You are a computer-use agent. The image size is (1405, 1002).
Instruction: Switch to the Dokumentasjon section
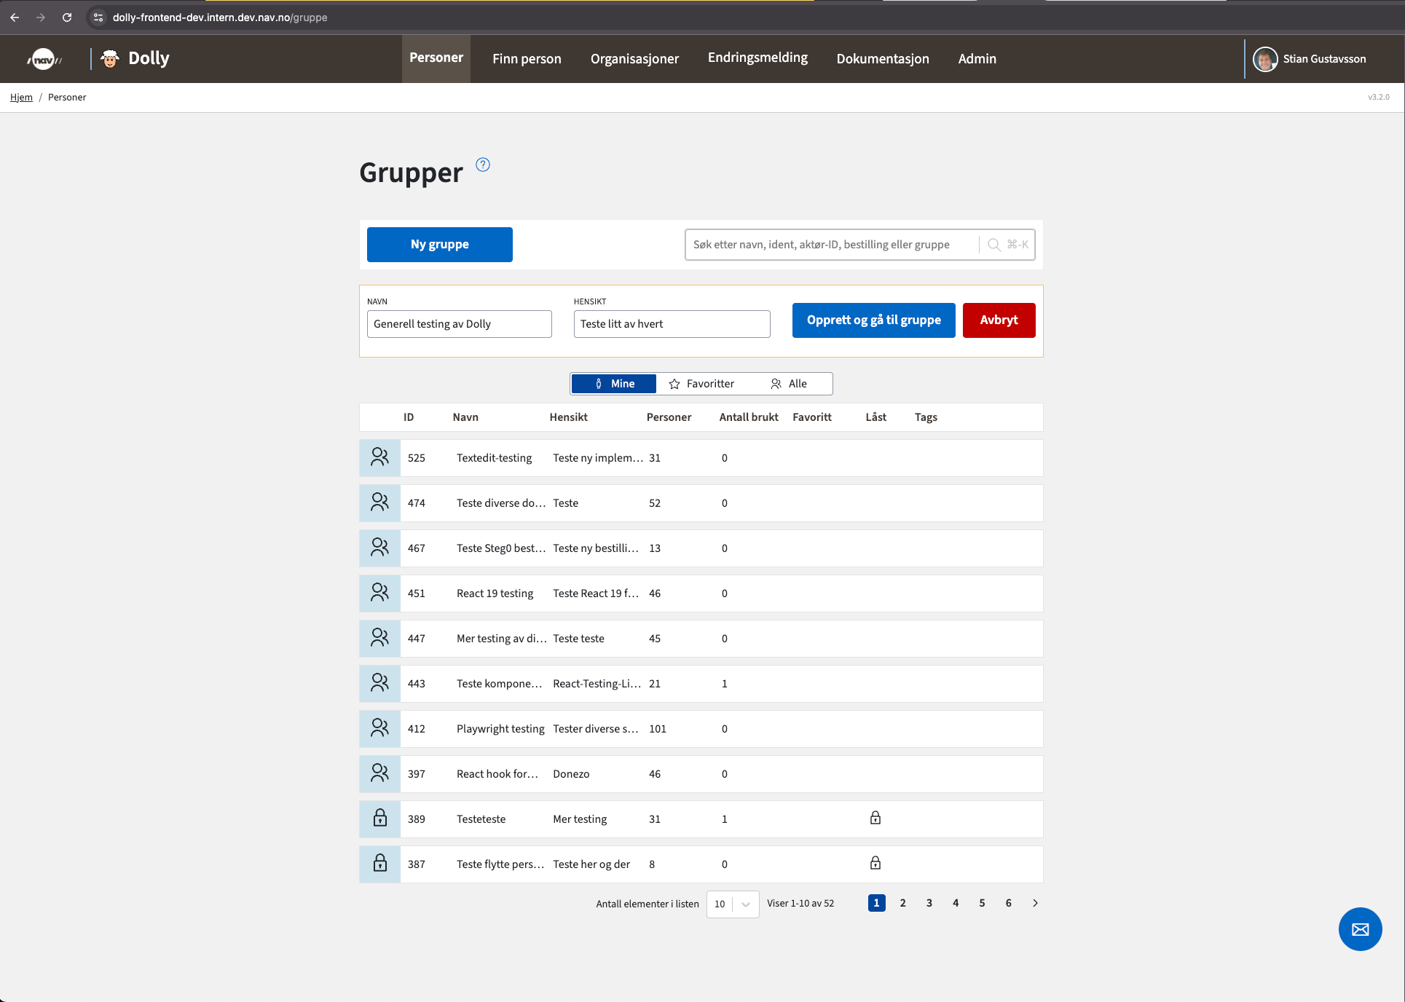point(882,59)
